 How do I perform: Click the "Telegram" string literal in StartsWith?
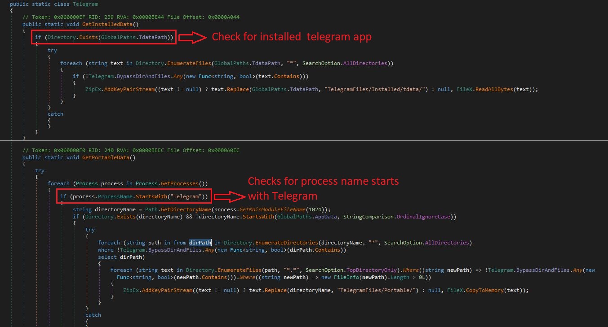point(185,196)
